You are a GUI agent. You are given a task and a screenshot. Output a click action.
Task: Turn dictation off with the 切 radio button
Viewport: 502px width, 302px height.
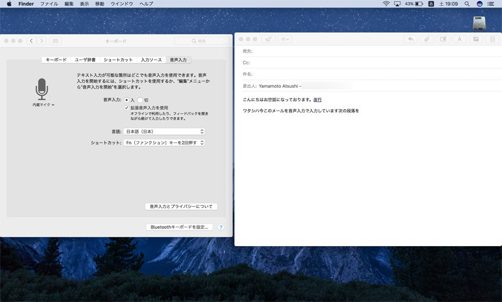(141, 100)
